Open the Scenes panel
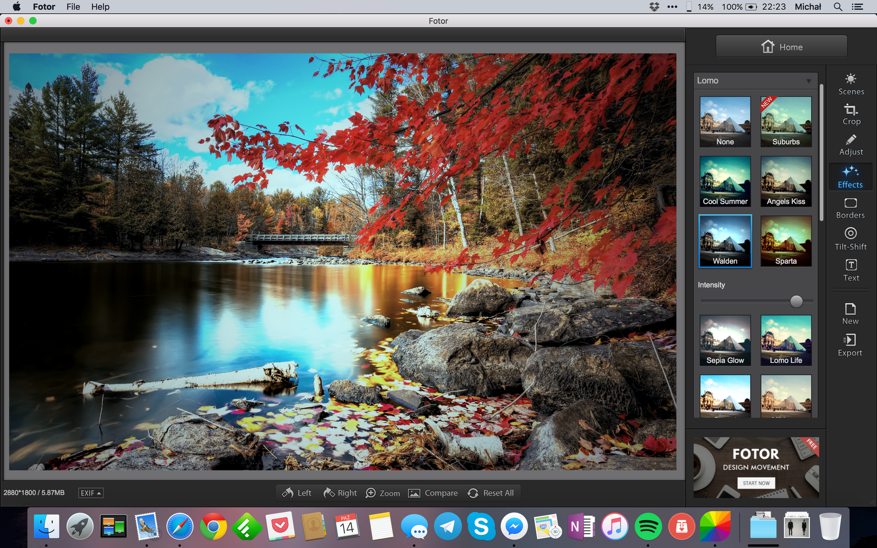877x548 pixels. coord(850,85)
